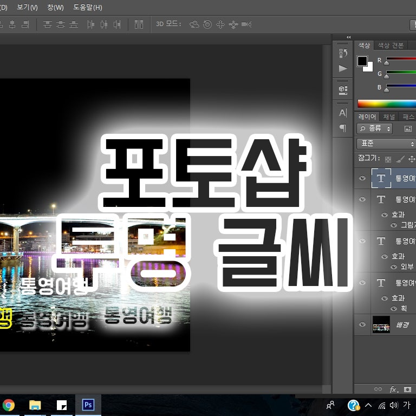The width and height of the screenshot is (416, 416).
Task: Click the foreground color swatch
Action: pyautogui.click(x=362, y=61)
